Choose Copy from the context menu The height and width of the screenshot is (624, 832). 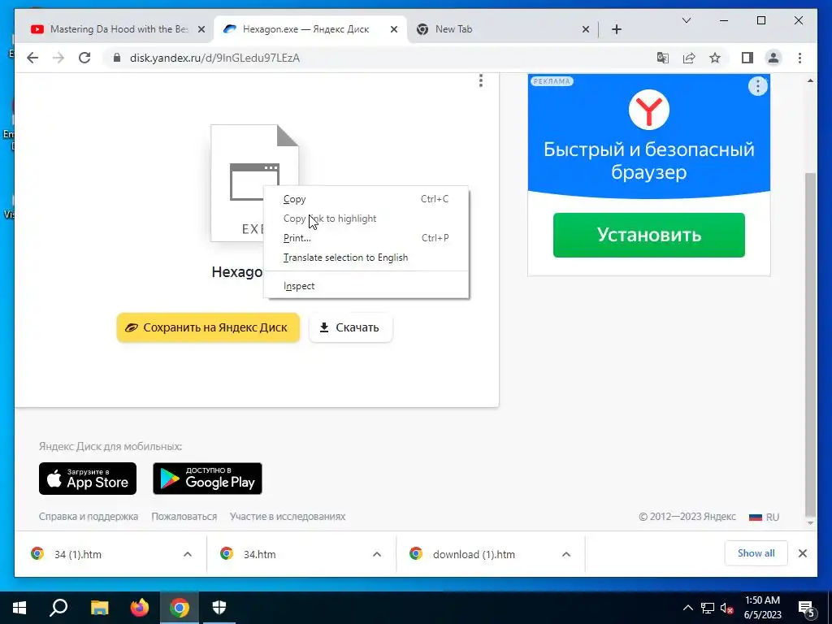tap(366, 199)
